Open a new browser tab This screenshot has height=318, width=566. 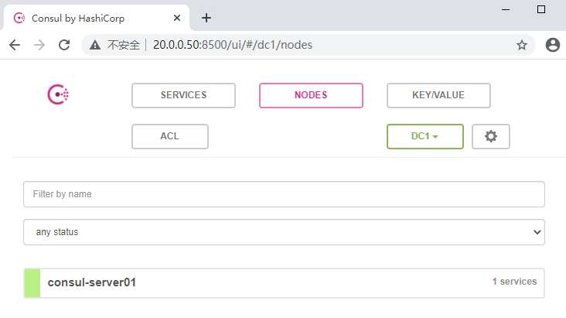click(206, 18)
